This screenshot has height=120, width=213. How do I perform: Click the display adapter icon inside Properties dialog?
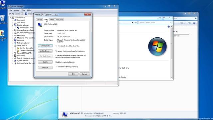pos(40,25)
